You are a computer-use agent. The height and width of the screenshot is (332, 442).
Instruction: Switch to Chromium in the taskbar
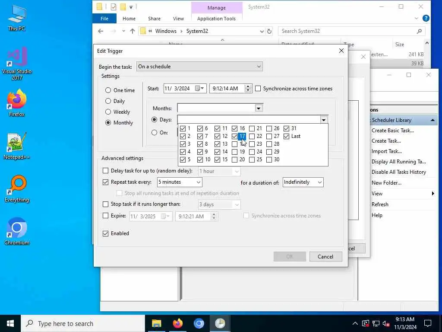(x=199, y=323)
